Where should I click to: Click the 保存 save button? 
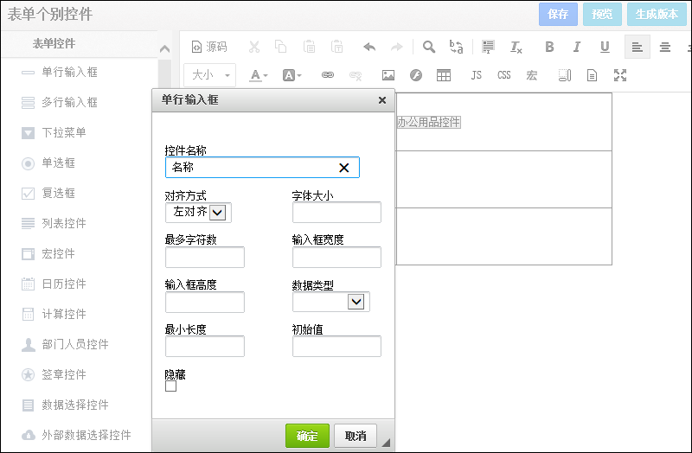pos(558,14)
